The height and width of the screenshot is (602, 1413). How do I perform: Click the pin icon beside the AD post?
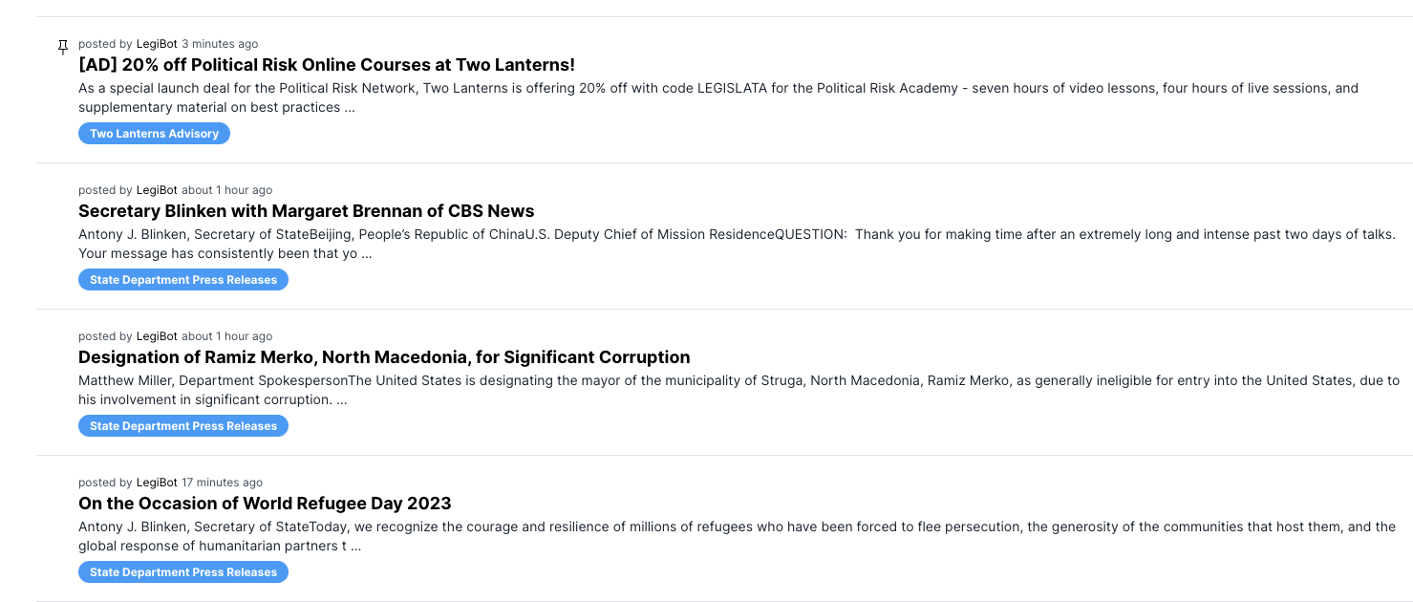pos(63,47)
